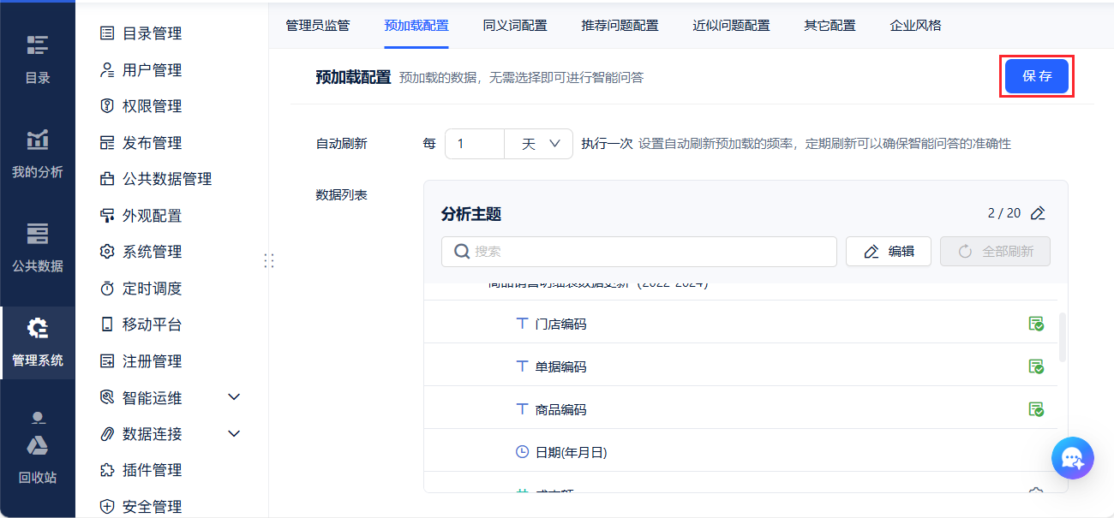
Task: Open the chat assistant floating button
Action: pos(1073,458)
